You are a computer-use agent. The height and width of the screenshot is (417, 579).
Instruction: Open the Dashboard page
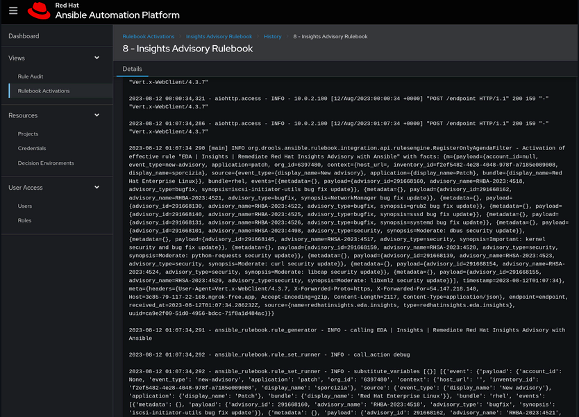24,35
